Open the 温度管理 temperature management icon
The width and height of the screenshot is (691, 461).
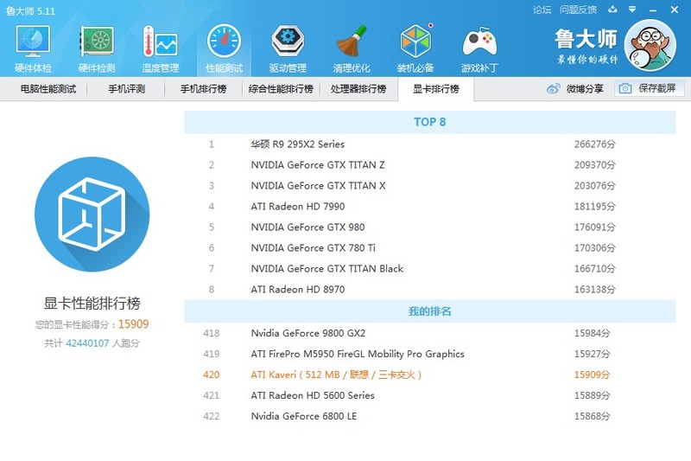(161, 48)
